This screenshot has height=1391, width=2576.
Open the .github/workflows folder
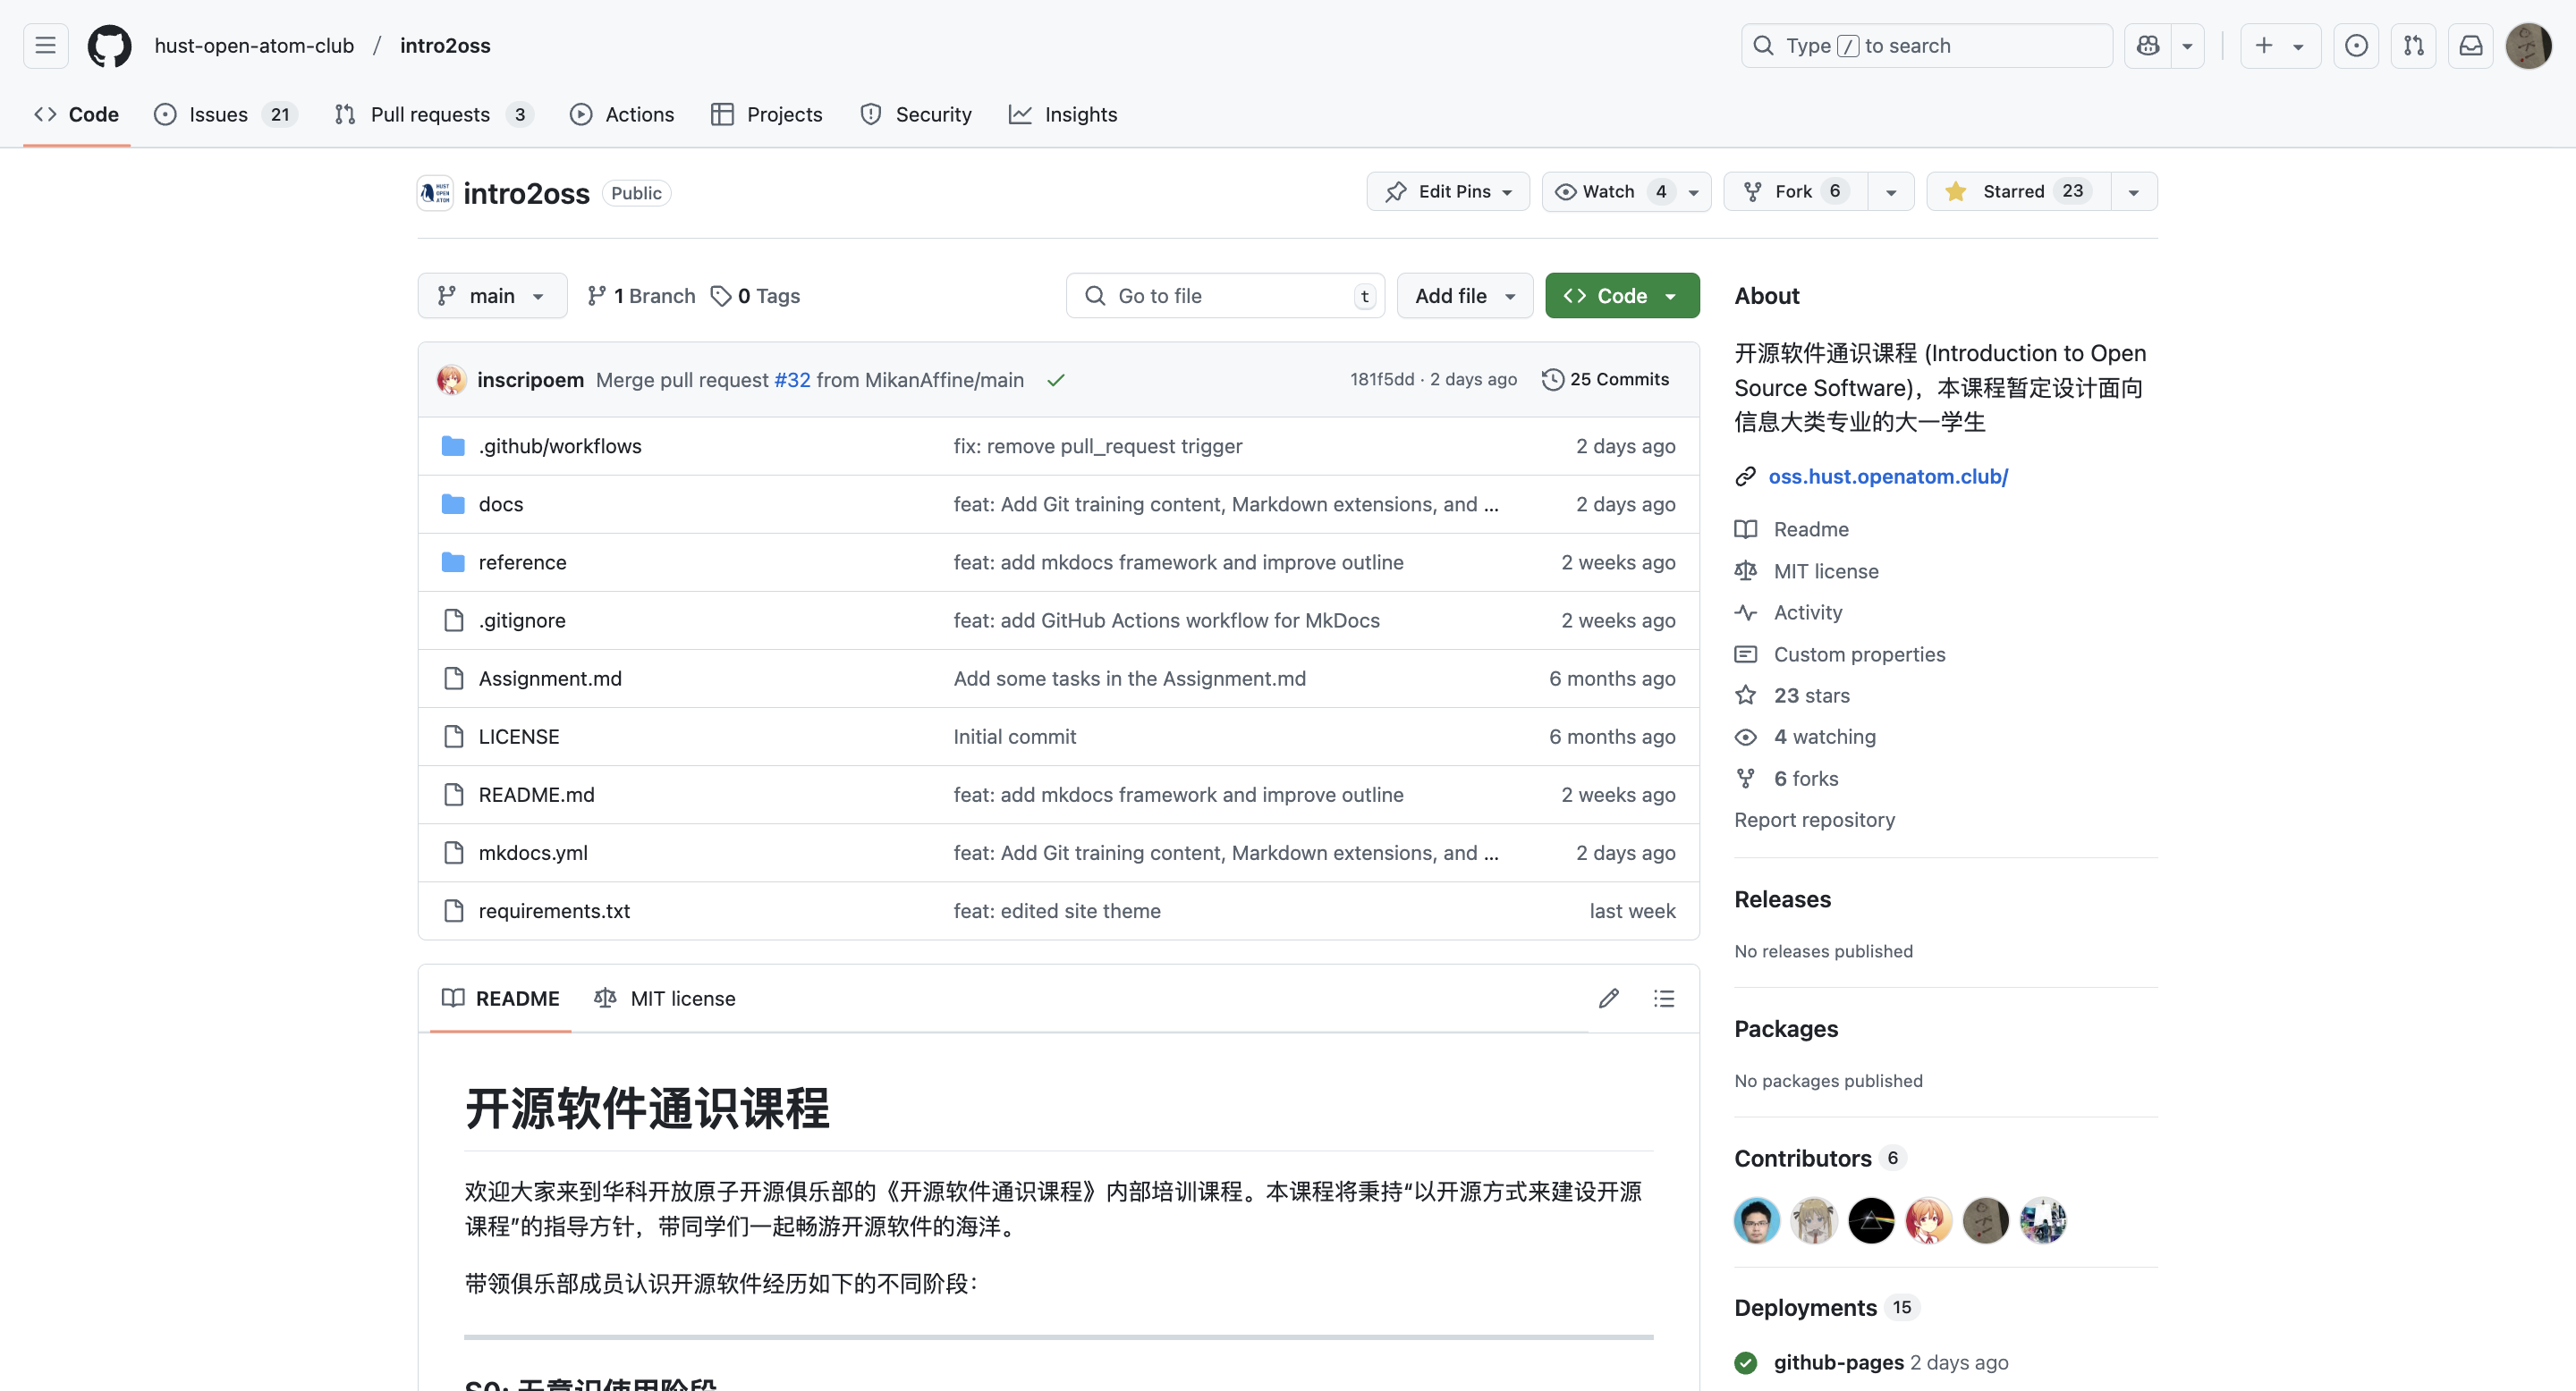[560, 446]
